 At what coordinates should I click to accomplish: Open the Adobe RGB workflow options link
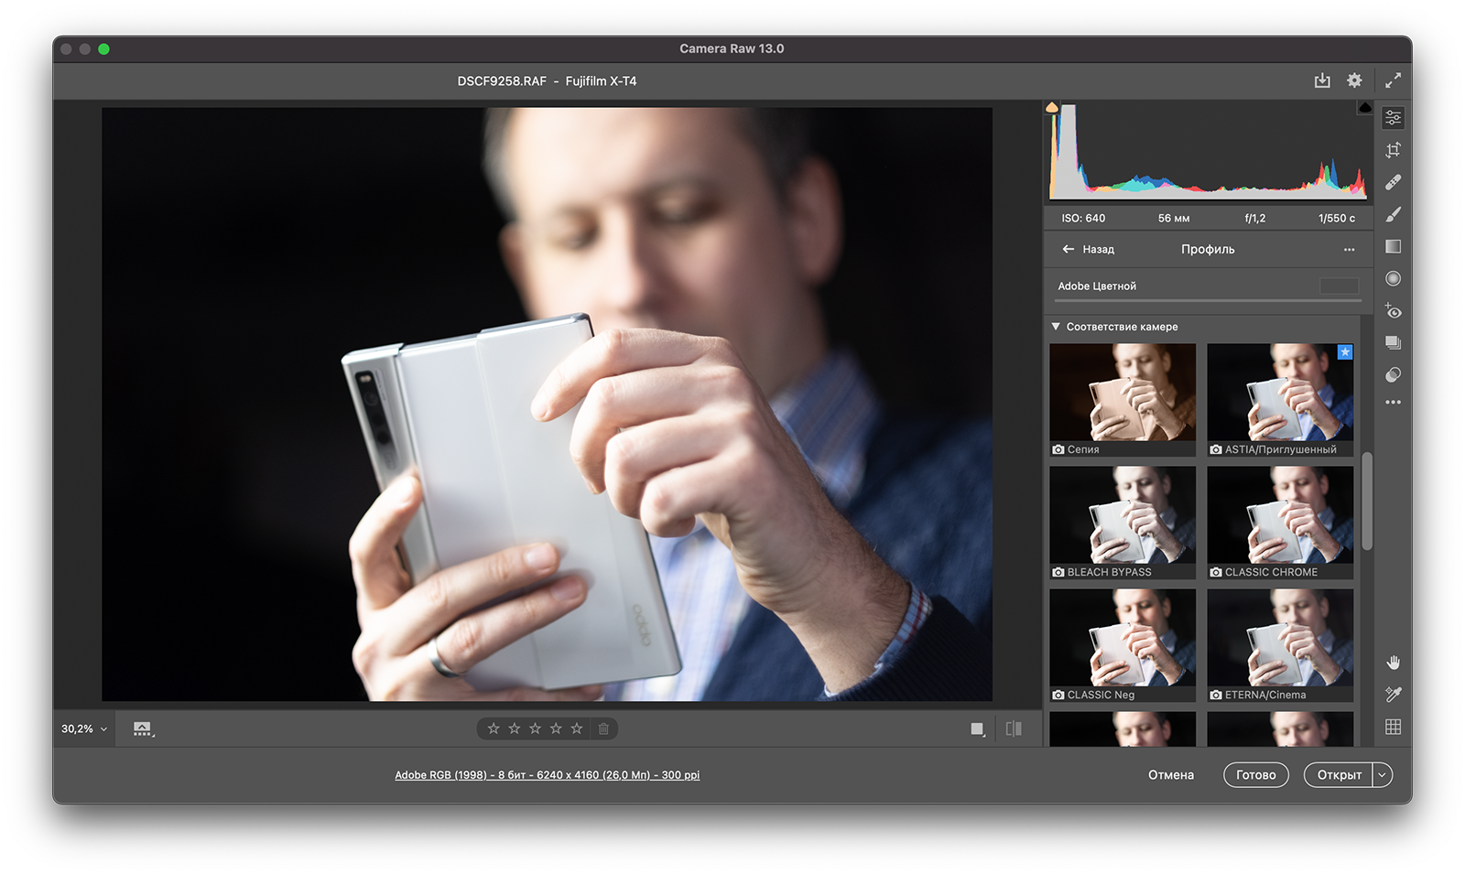pyautogui.click(x=547, y=775)
